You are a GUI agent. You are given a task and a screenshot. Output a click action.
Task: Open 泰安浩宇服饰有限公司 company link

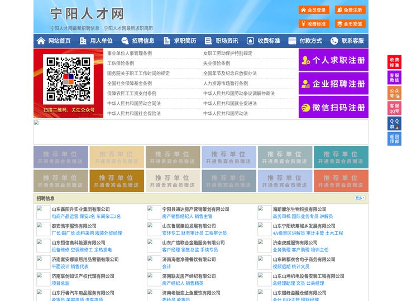coord(74,226)
